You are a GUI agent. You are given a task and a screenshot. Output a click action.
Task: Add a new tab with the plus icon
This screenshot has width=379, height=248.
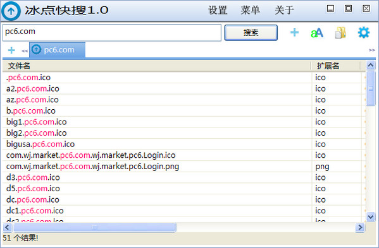[x=11, y=50]
